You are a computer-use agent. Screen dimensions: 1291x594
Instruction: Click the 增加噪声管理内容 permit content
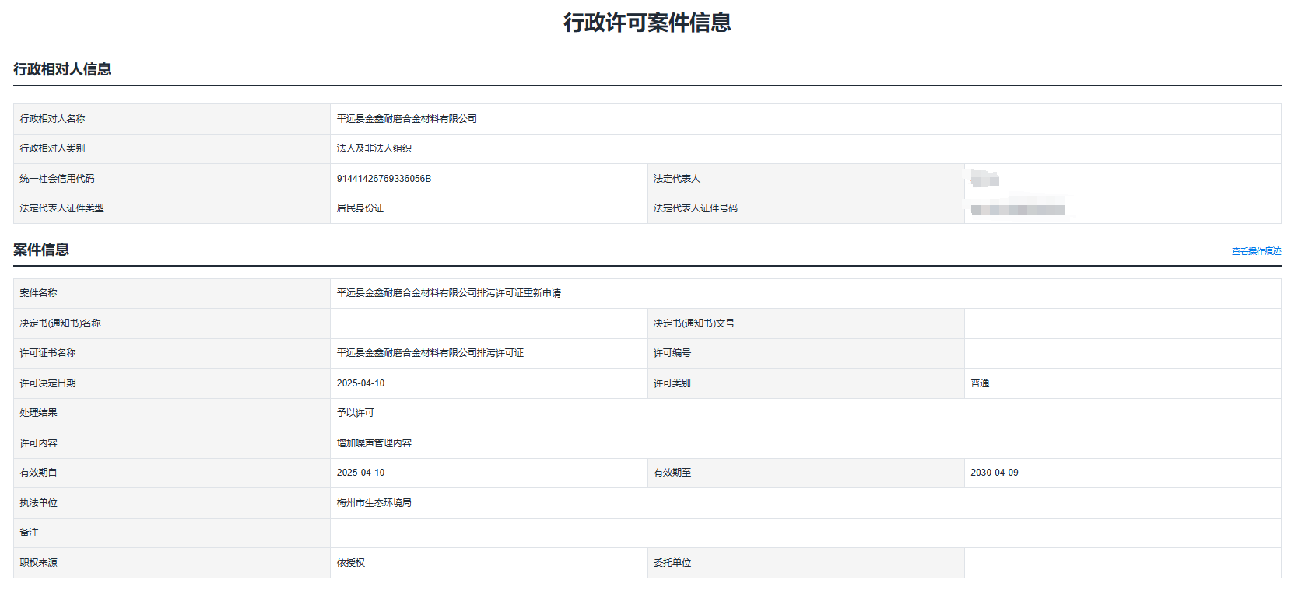click(x=374, y=443)
